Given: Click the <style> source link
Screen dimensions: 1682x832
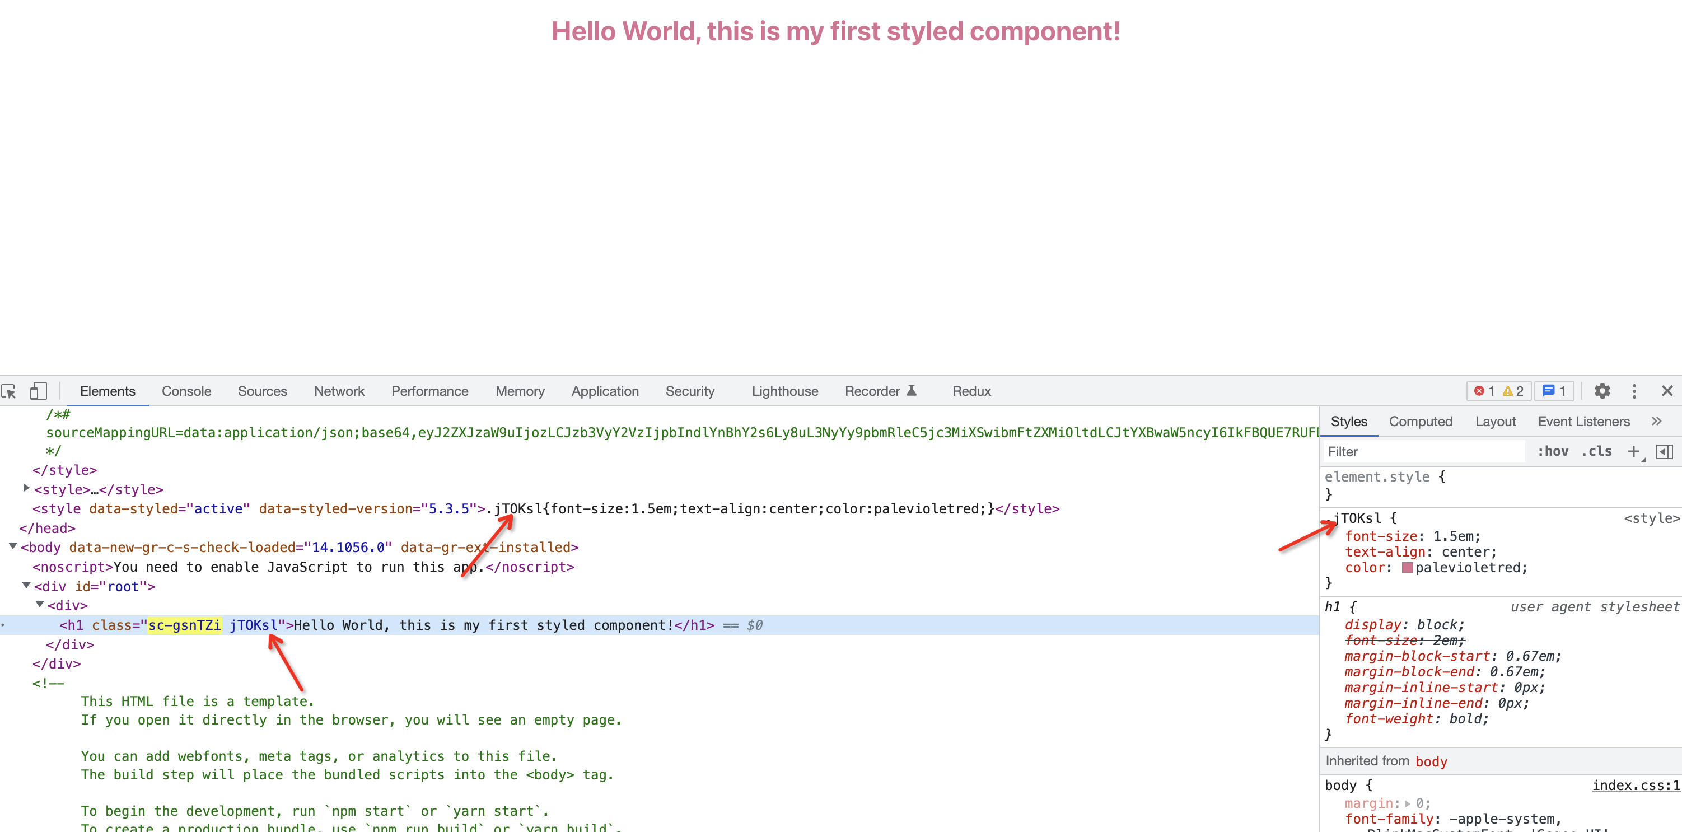Looking at the screenshot, I should (1651, 518).
